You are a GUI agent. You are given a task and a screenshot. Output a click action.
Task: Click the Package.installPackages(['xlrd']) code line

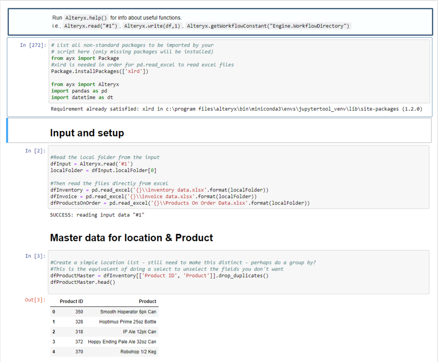[x=100, y=71]
